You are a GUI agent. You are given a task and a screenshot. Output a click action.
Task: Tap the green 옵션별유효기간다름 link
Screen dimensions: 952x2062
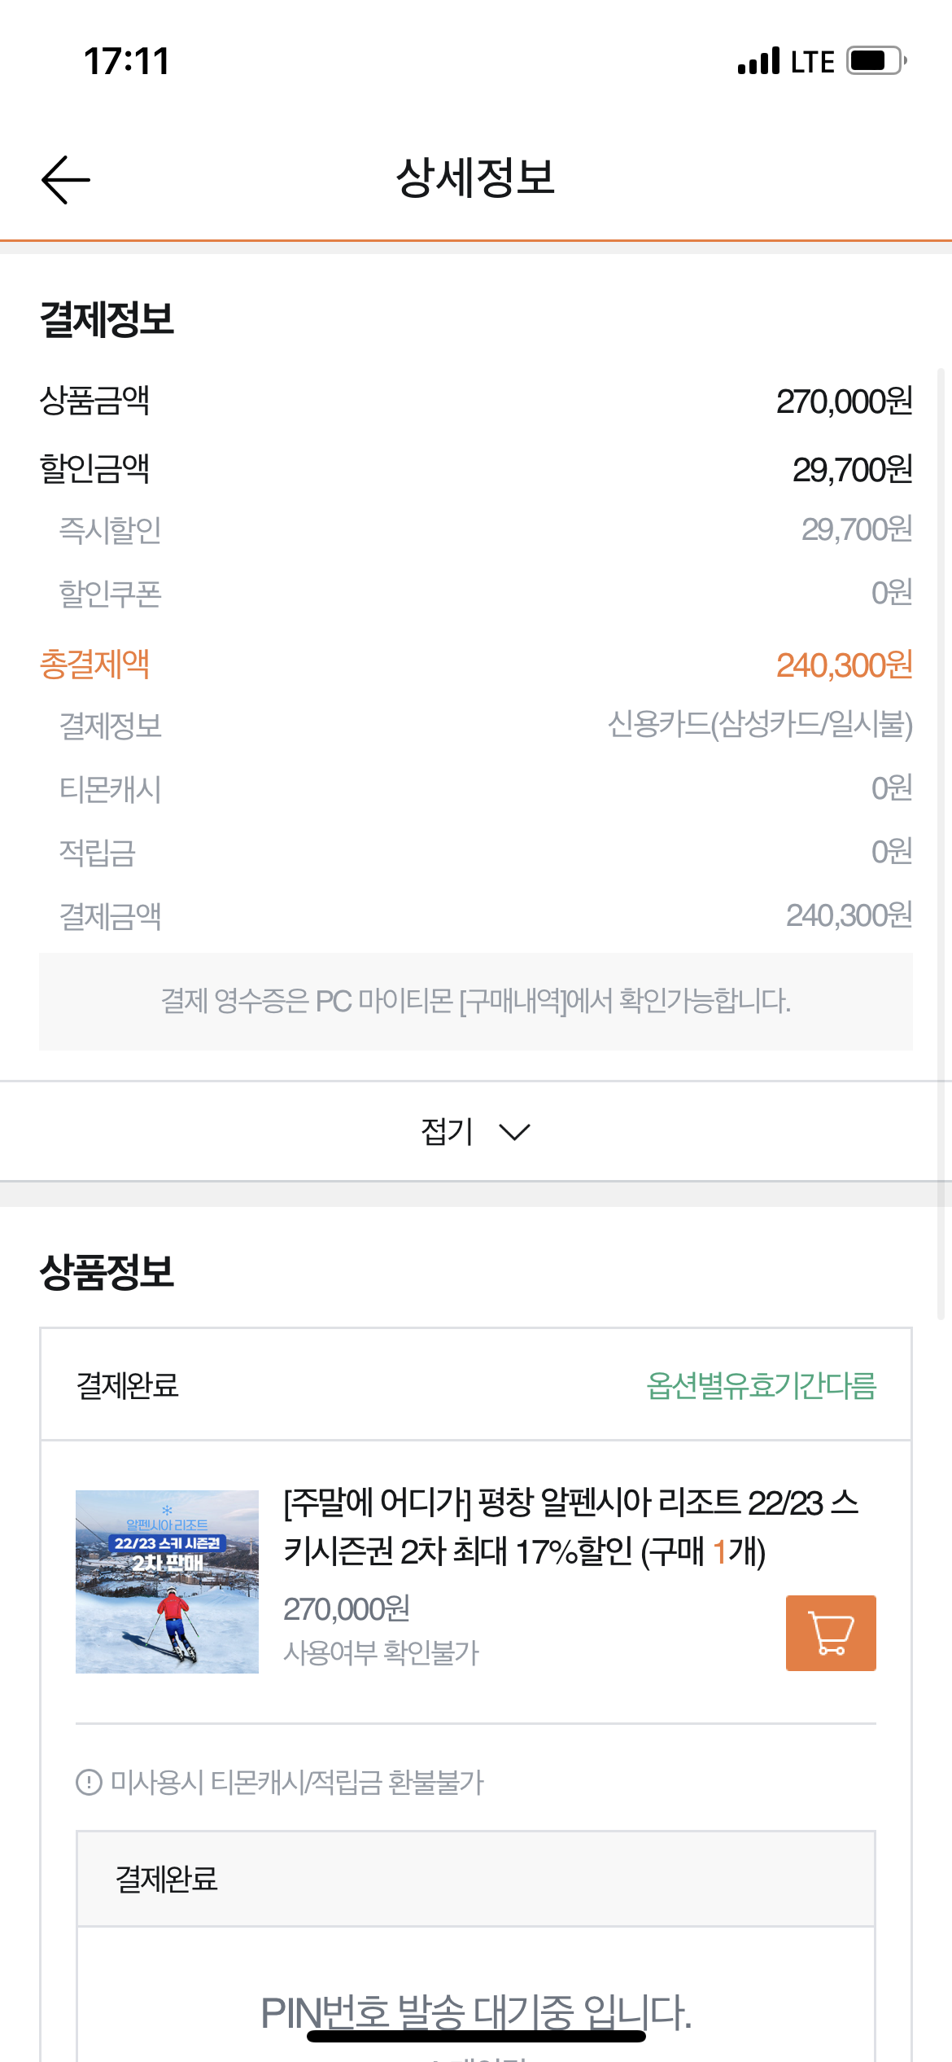761,1385
